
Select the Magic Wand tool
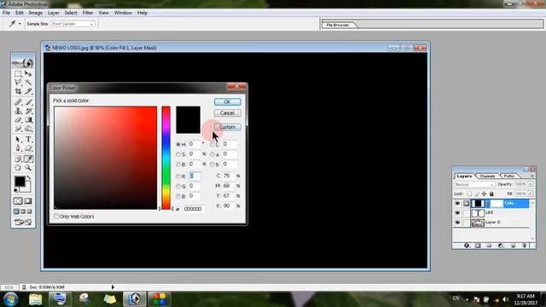click(28, 83)
